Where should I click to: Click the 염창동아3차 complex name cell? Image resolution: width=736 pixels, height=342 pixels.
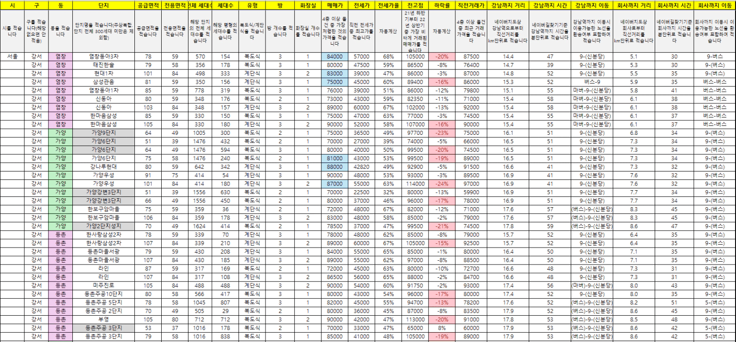tap(103, 56)
